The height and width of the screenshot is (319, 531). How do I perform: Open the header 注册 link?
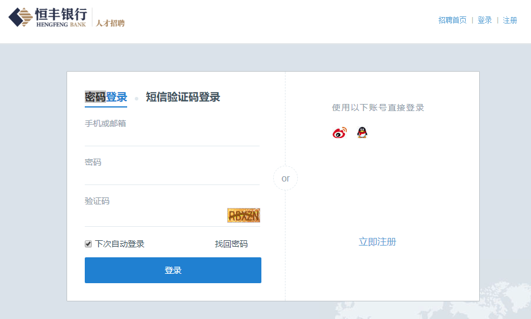click(510, 21)
